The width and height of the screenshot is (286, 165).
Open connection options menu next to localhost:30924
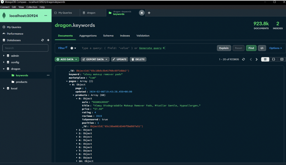click(x=46, y=16)
